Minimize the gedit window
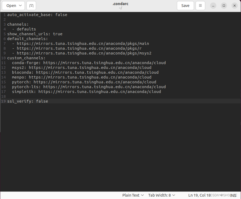 pos(213,5)
